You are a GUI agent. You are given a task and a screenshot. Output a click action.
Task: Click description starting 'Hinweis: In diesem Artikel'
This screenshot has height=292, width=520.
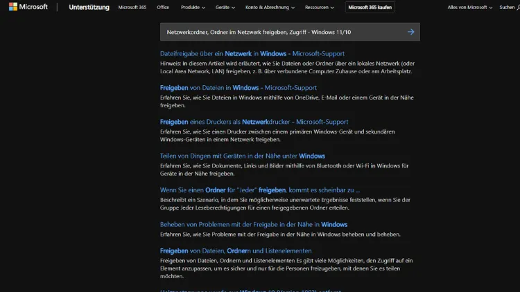click(287, 67)
